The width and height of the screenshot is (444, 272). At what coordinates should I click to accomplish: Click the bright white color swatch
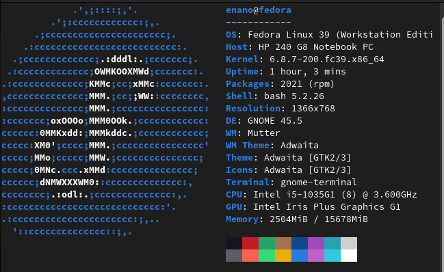(349, 256)
